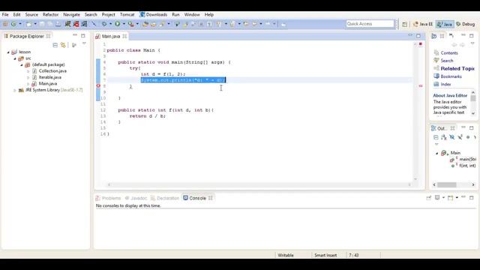Toggle Hide Fields in Outline toolbar
This screenshot has width=480, height=270.
tap(451, 137)
